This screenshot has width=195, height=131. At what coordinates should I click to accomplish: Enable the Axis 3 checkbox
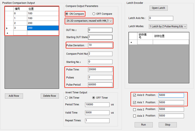[135, 116]
